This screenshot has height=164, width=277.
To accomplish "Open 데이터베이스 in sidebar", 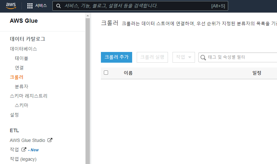I will coord(23,49).
